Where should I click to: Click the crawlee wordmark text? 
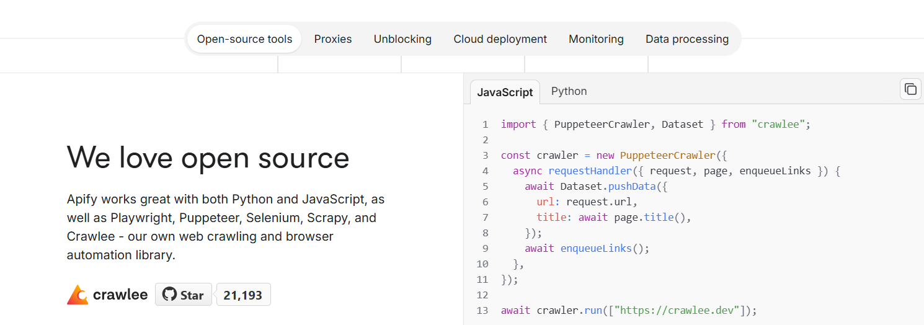tap(120, 295)
